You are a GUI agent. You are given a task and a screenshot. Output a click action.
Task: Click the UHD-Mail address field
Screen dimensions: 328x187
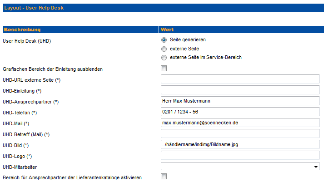(x=240, y=123)
